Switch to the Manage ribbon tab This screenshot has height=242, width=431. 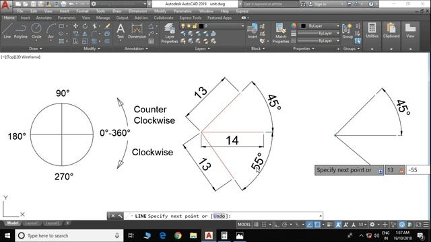[103, 18]
